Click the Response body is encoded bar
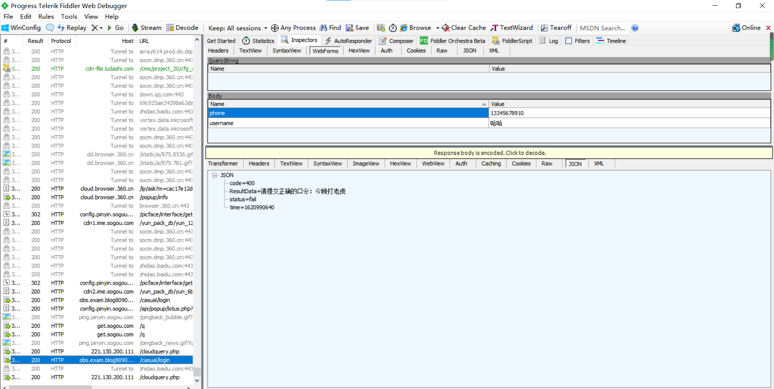Image resolution: width=774 pixels, height=389 pixels. [x=489, y=153]
